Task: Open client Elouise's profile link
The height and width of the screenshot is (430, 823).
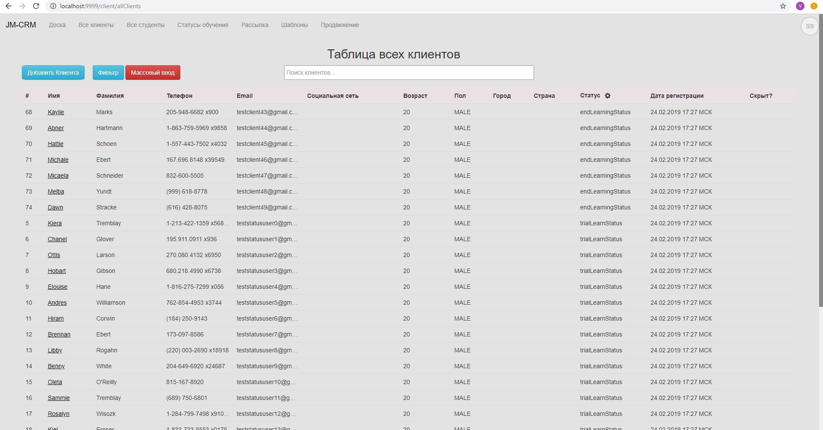Action: tap(58, 287)
